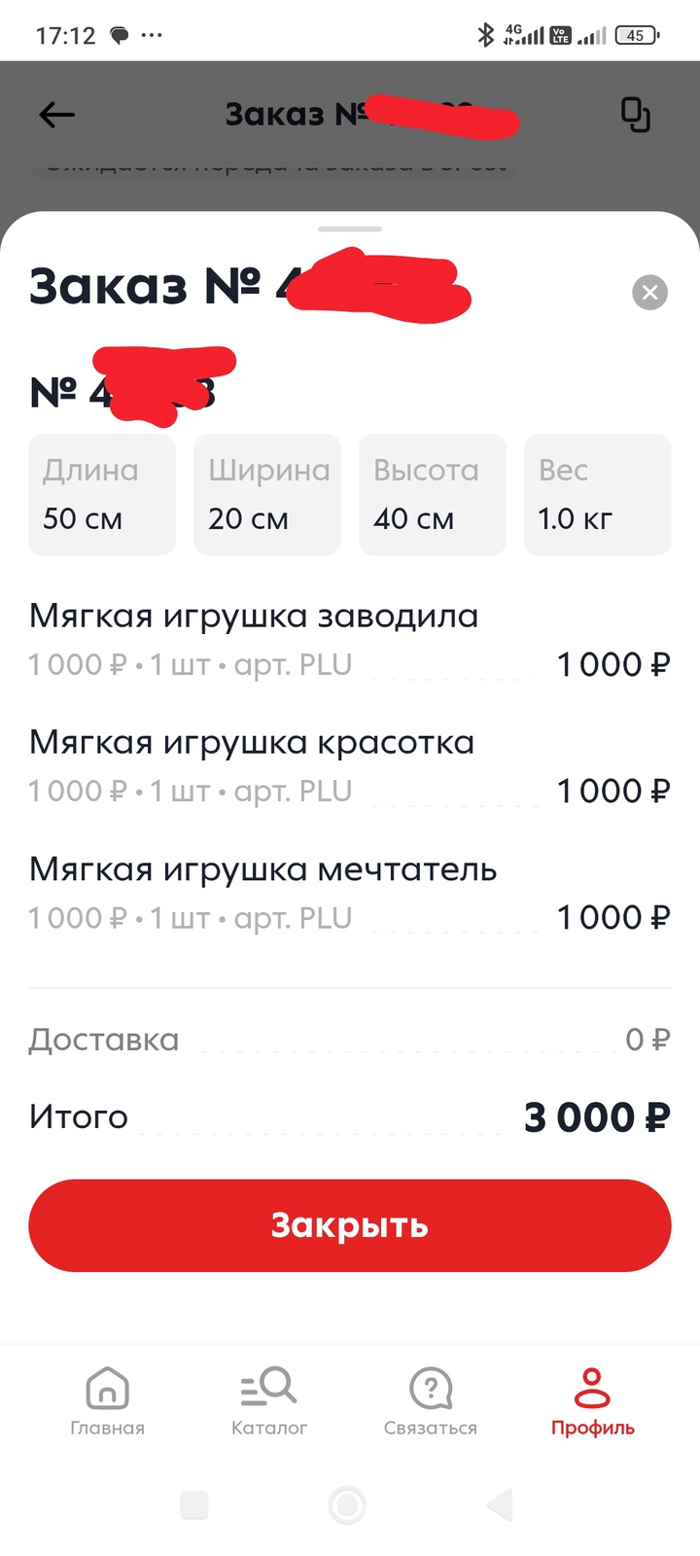Tap the Вес 1.0 кг weight tile
Screen dimensions: 700x1556
pos(598,495)
